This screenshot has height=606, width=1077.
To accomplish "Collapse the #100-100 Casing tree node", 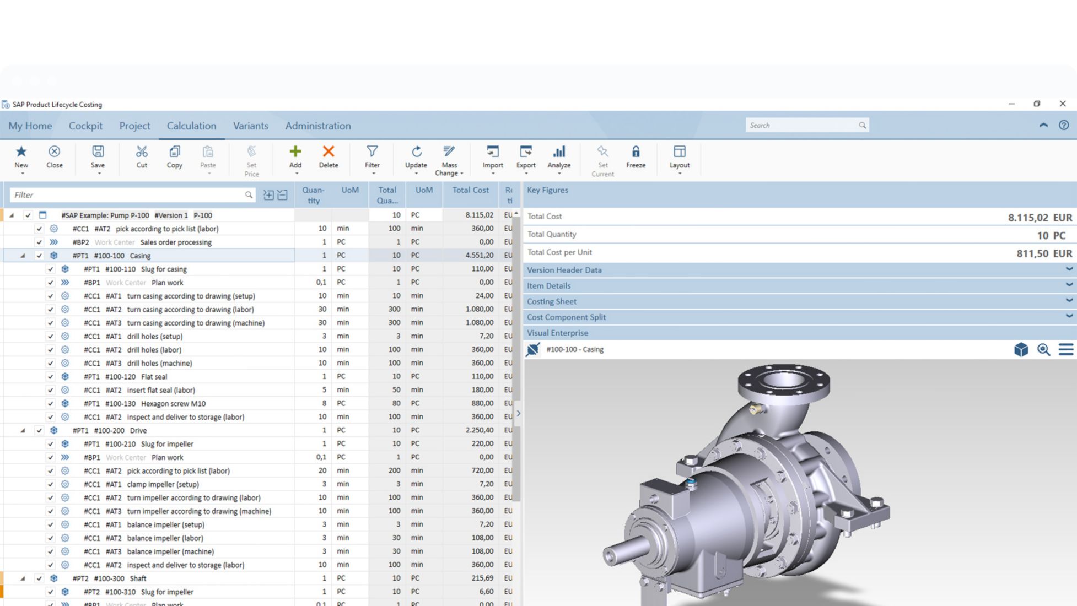I will tap(22, 256).
